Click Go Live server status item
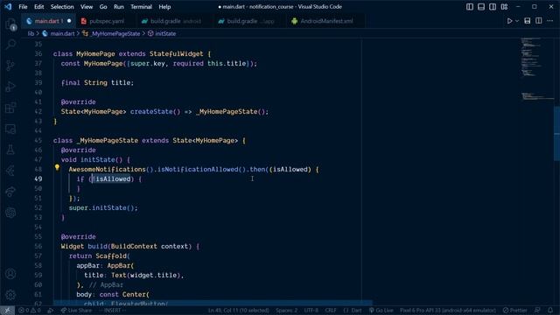 381,311
